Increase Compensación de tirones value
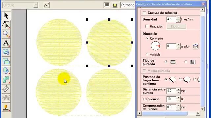The image size is (211, 118). coord(178,106)
